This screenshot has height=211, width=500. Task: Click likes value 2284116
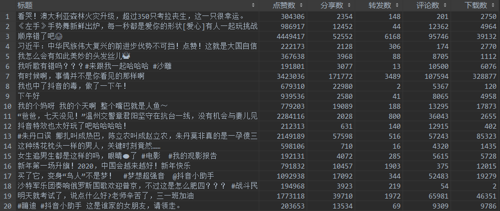tap(291, 116)
